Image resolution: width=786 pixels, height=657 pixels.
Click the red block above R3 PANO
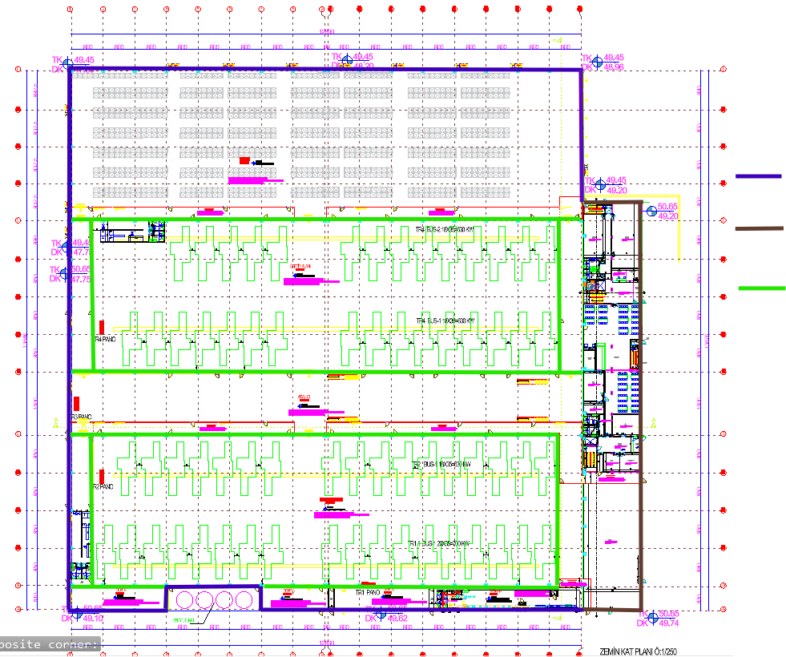pos(77,403)
